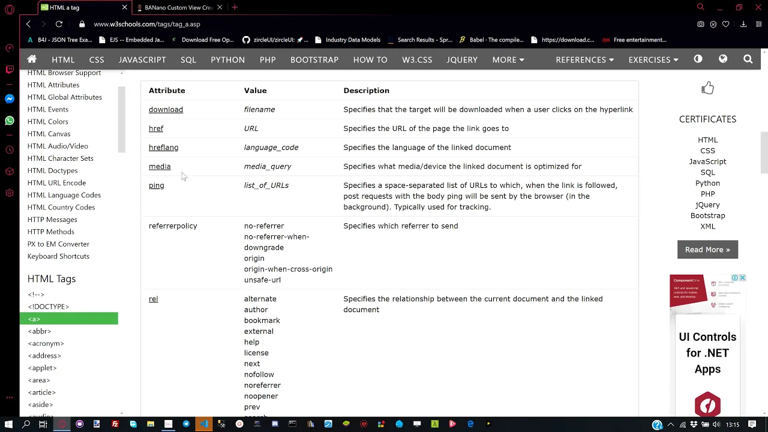
Task: Reload the page with refresh icon
Action: (59, 24)
